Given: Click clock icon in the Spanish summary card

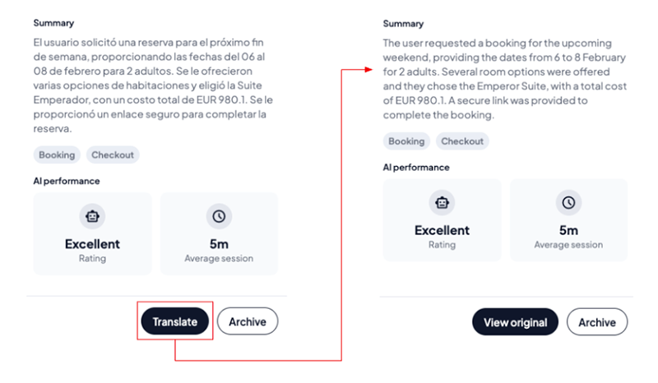Looking at the screenshot, I should [x=219, y=216].
